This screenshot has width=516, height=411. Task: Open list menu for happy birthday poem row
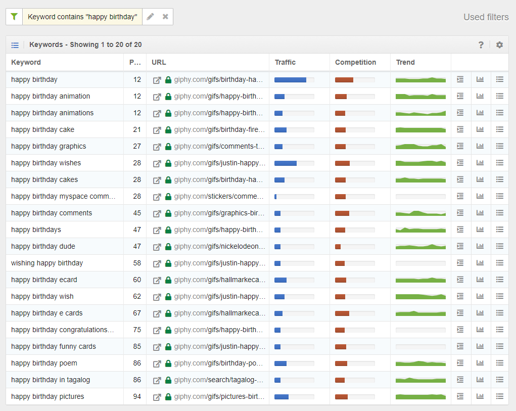tap(500, 363)
